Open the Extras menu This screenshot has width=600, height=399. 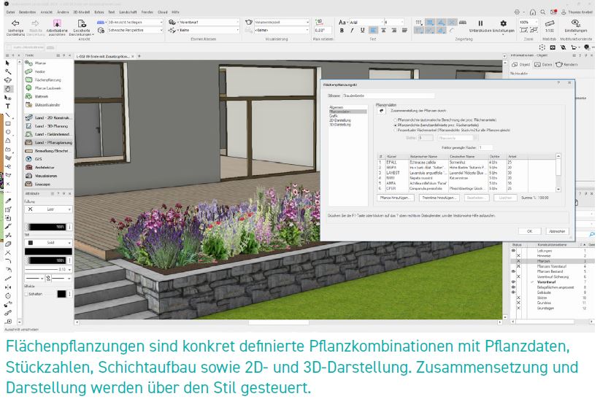pos(99,12)
